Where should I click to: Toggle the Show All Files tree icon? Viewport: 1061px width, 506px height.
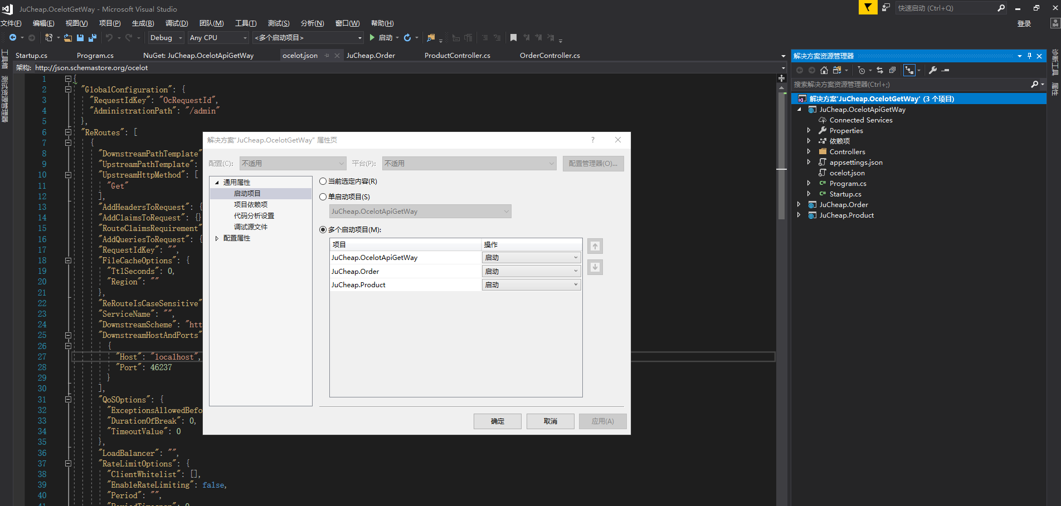tap(909, 70)
